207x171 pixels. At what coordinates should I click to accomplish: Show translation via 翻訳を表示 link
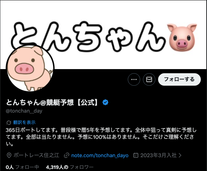[x=24, y=122]
